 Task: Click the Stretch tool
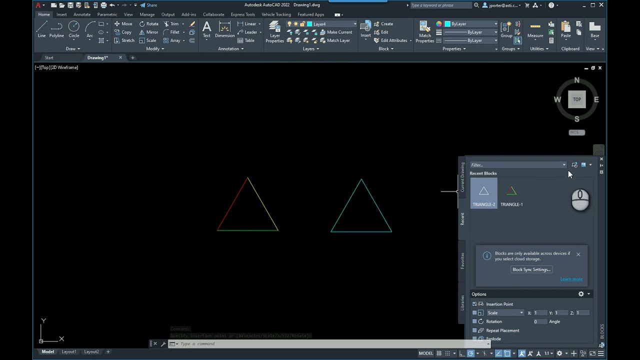(124, 40)
